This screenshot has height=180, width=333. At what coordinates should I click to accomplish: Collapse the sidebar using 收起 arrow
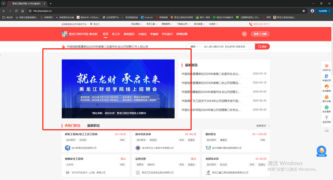326,129
